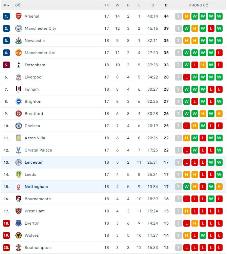Sort standings by the G goals column

pyautogui.click(x=153, y=5)
